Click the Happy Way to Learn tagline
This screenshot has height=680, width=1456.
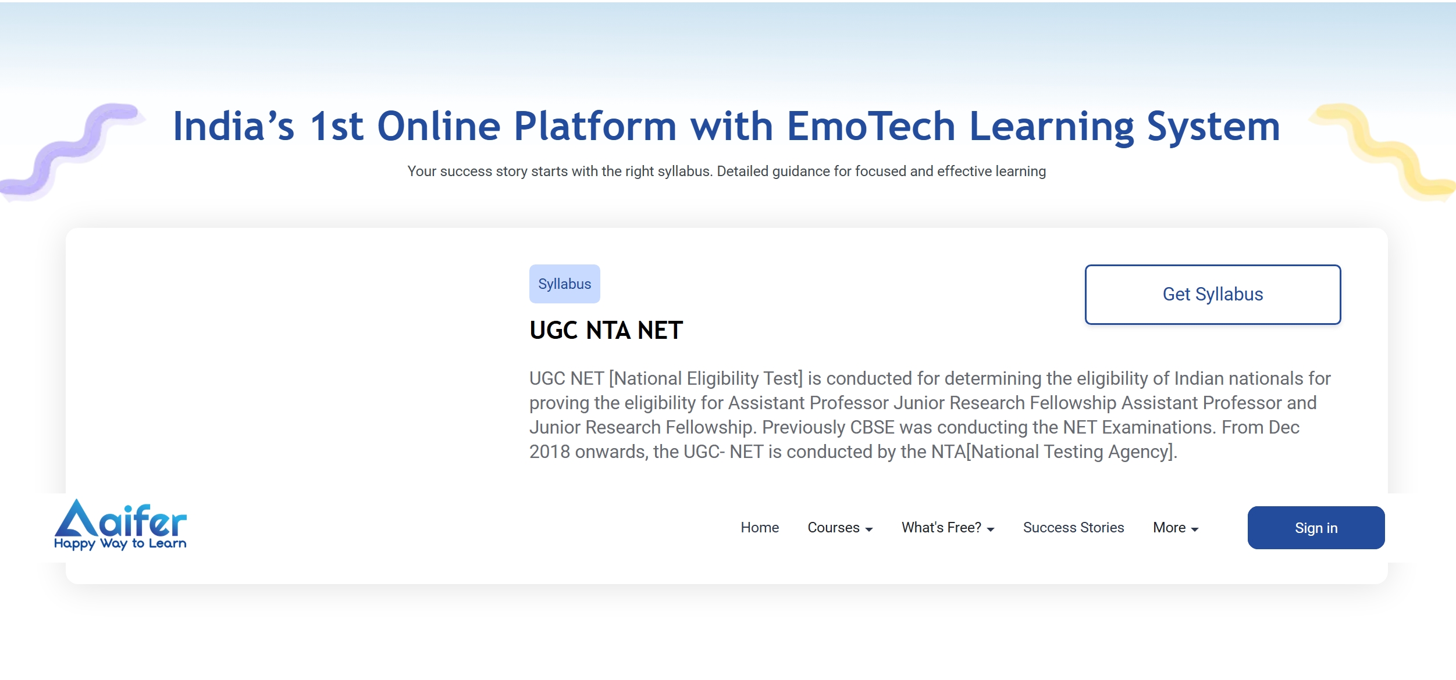pos(120,544)
